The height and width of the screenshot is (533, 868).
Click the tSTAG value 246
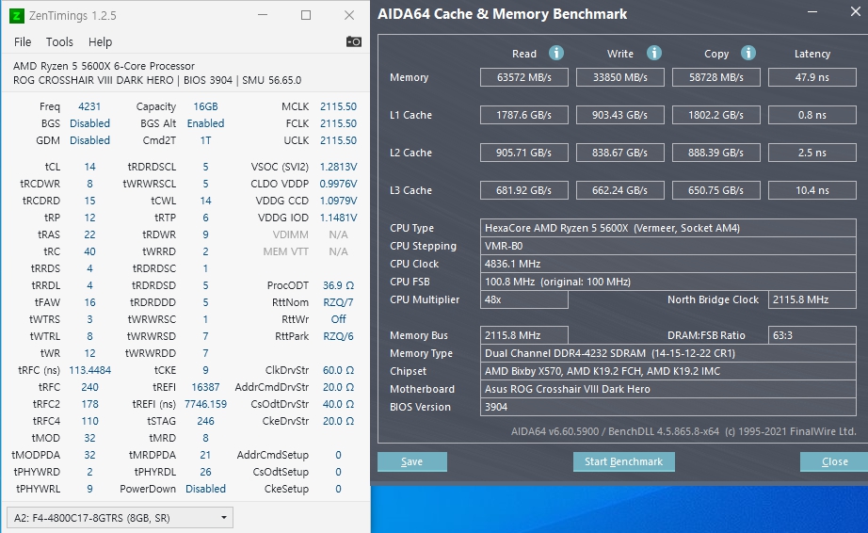205,421
